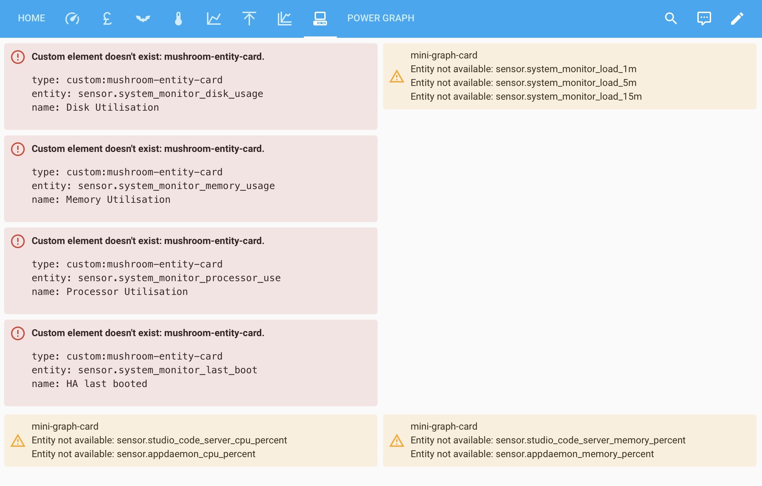Select 'entity: sensor.system_monitor_last_boot' line

coord(144,370)
